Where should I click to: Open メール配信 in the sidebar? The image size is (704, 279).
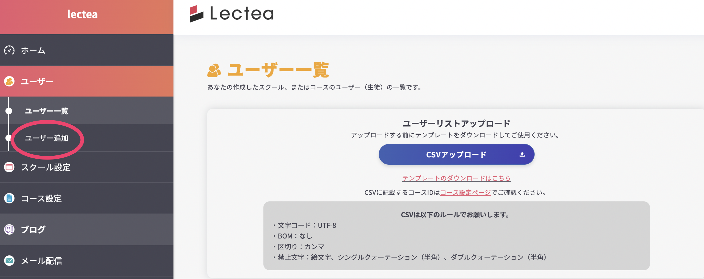[x=42, y=261]
